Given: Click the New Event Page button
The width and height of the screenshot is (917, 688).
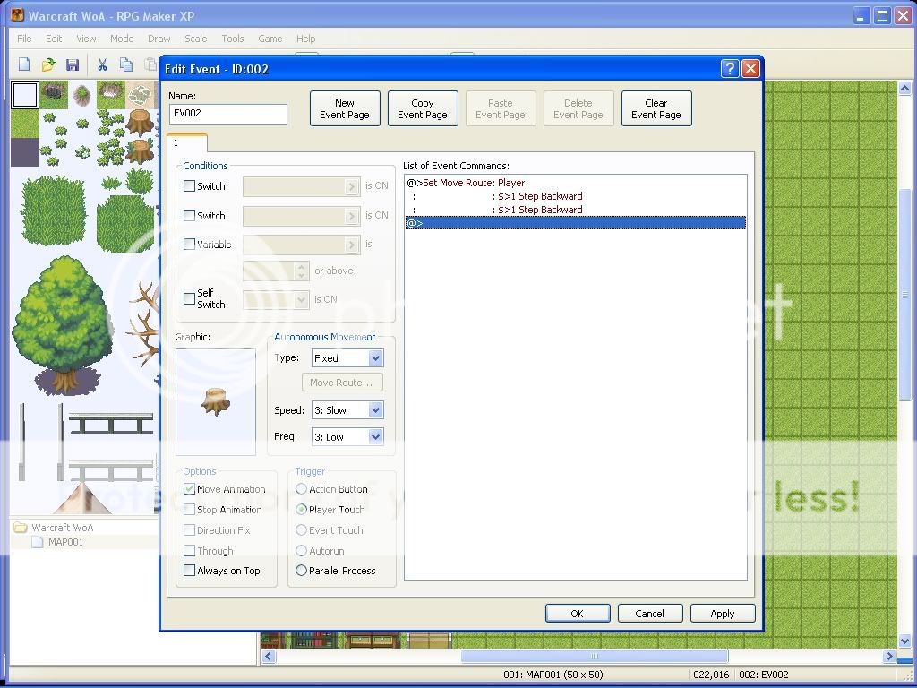Looking at the screenshot, I should (x=345, y=108).
